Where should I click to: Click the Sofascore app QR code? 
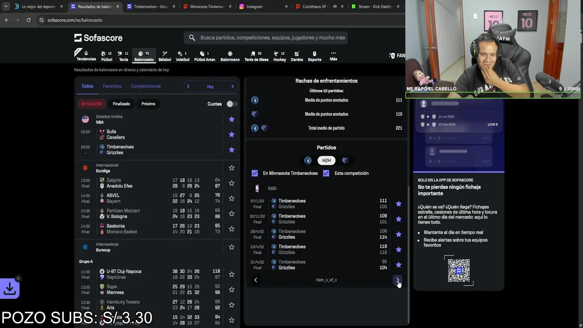pyautogui.click(x=459, y=271)
